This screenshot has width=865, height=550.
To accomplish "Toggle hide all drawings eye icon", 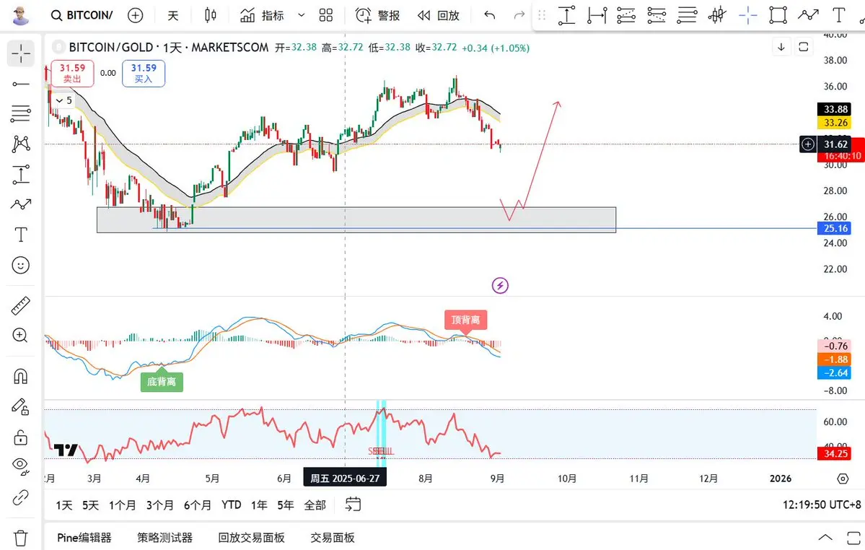I will [21, 467].
